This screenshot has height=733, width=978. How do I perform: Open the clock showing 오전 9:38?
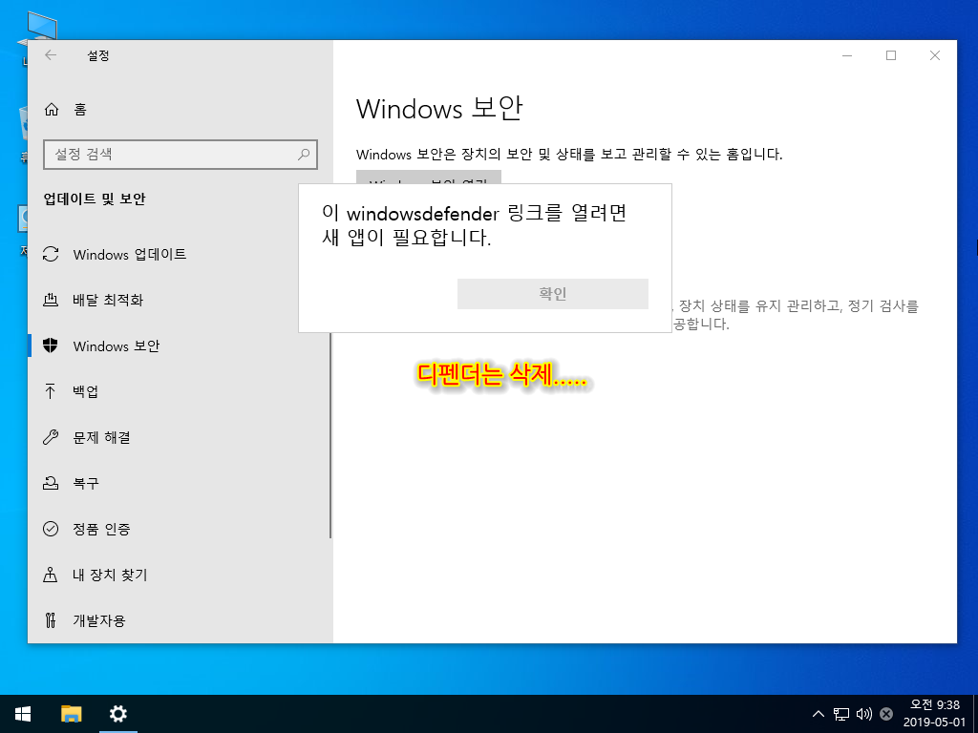tap(934, 714)
